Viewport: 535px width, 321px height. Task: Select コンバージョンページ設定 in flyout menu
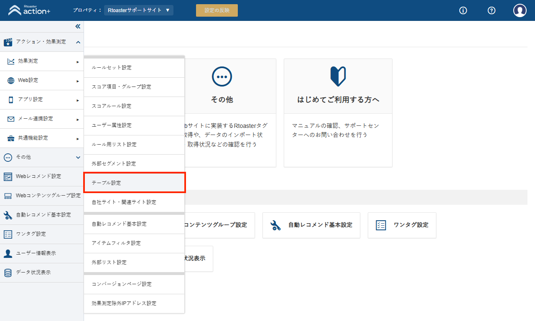pyautogui.click(x=134, y=284)
